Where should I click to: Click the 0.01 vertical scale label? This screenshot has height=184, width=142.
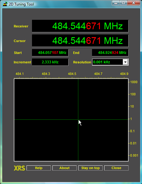coord(133,143)
